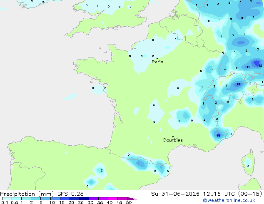Pick the 40–45 mm magenta legend swatch
264x204 pixels.
tap(113, 199)
